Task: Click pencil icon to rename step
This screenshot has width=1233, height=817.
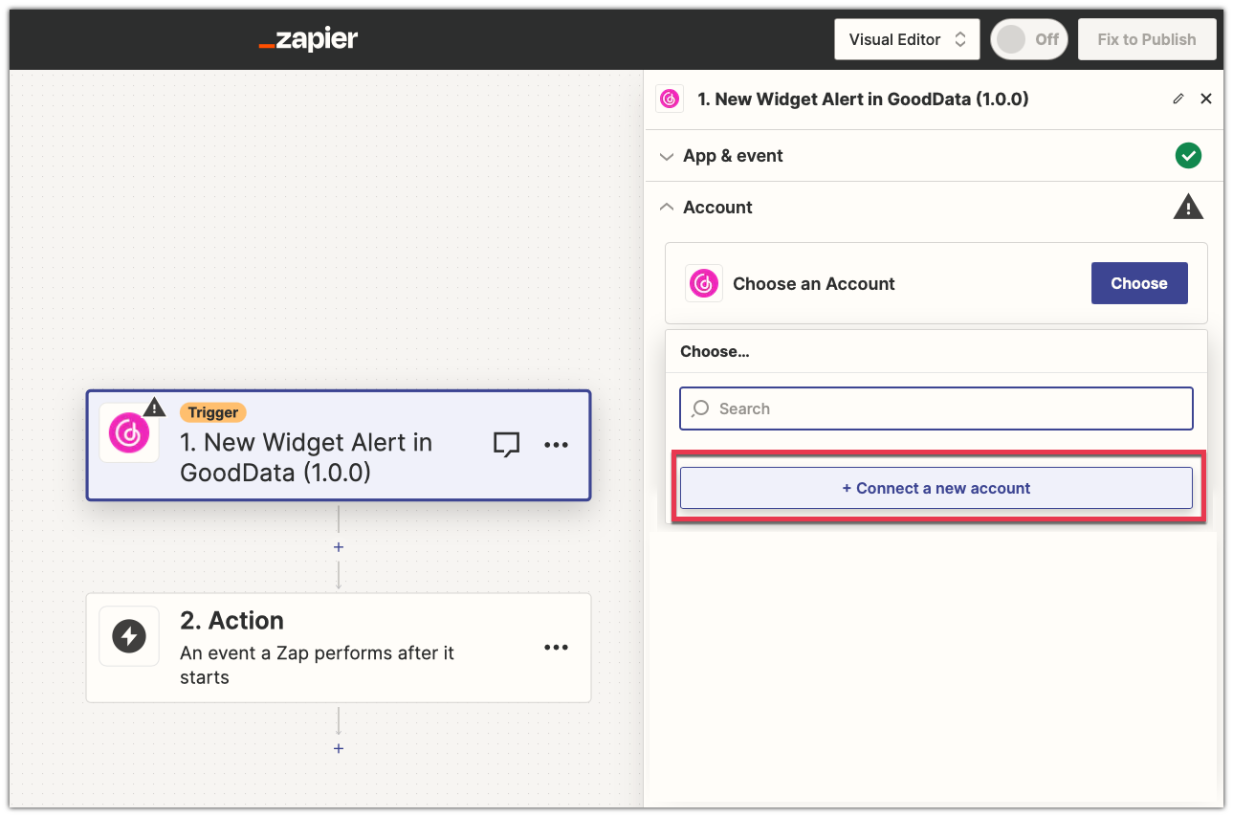Action: 1178,99
